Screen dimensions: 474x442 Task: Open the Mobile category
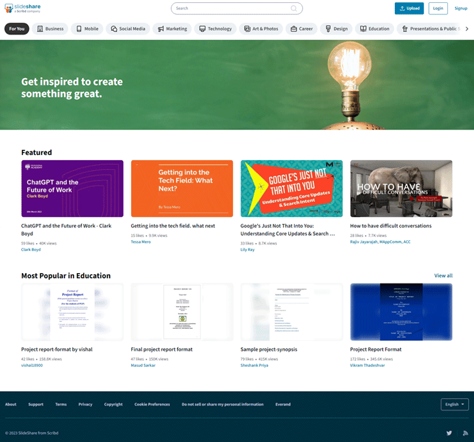click(87, 29)
